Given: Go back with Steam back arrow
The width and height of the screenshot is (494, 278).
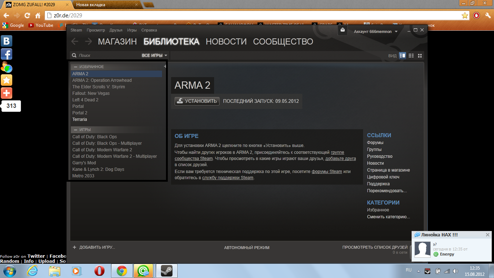Looking at the screenshot, I should (75, 41).
